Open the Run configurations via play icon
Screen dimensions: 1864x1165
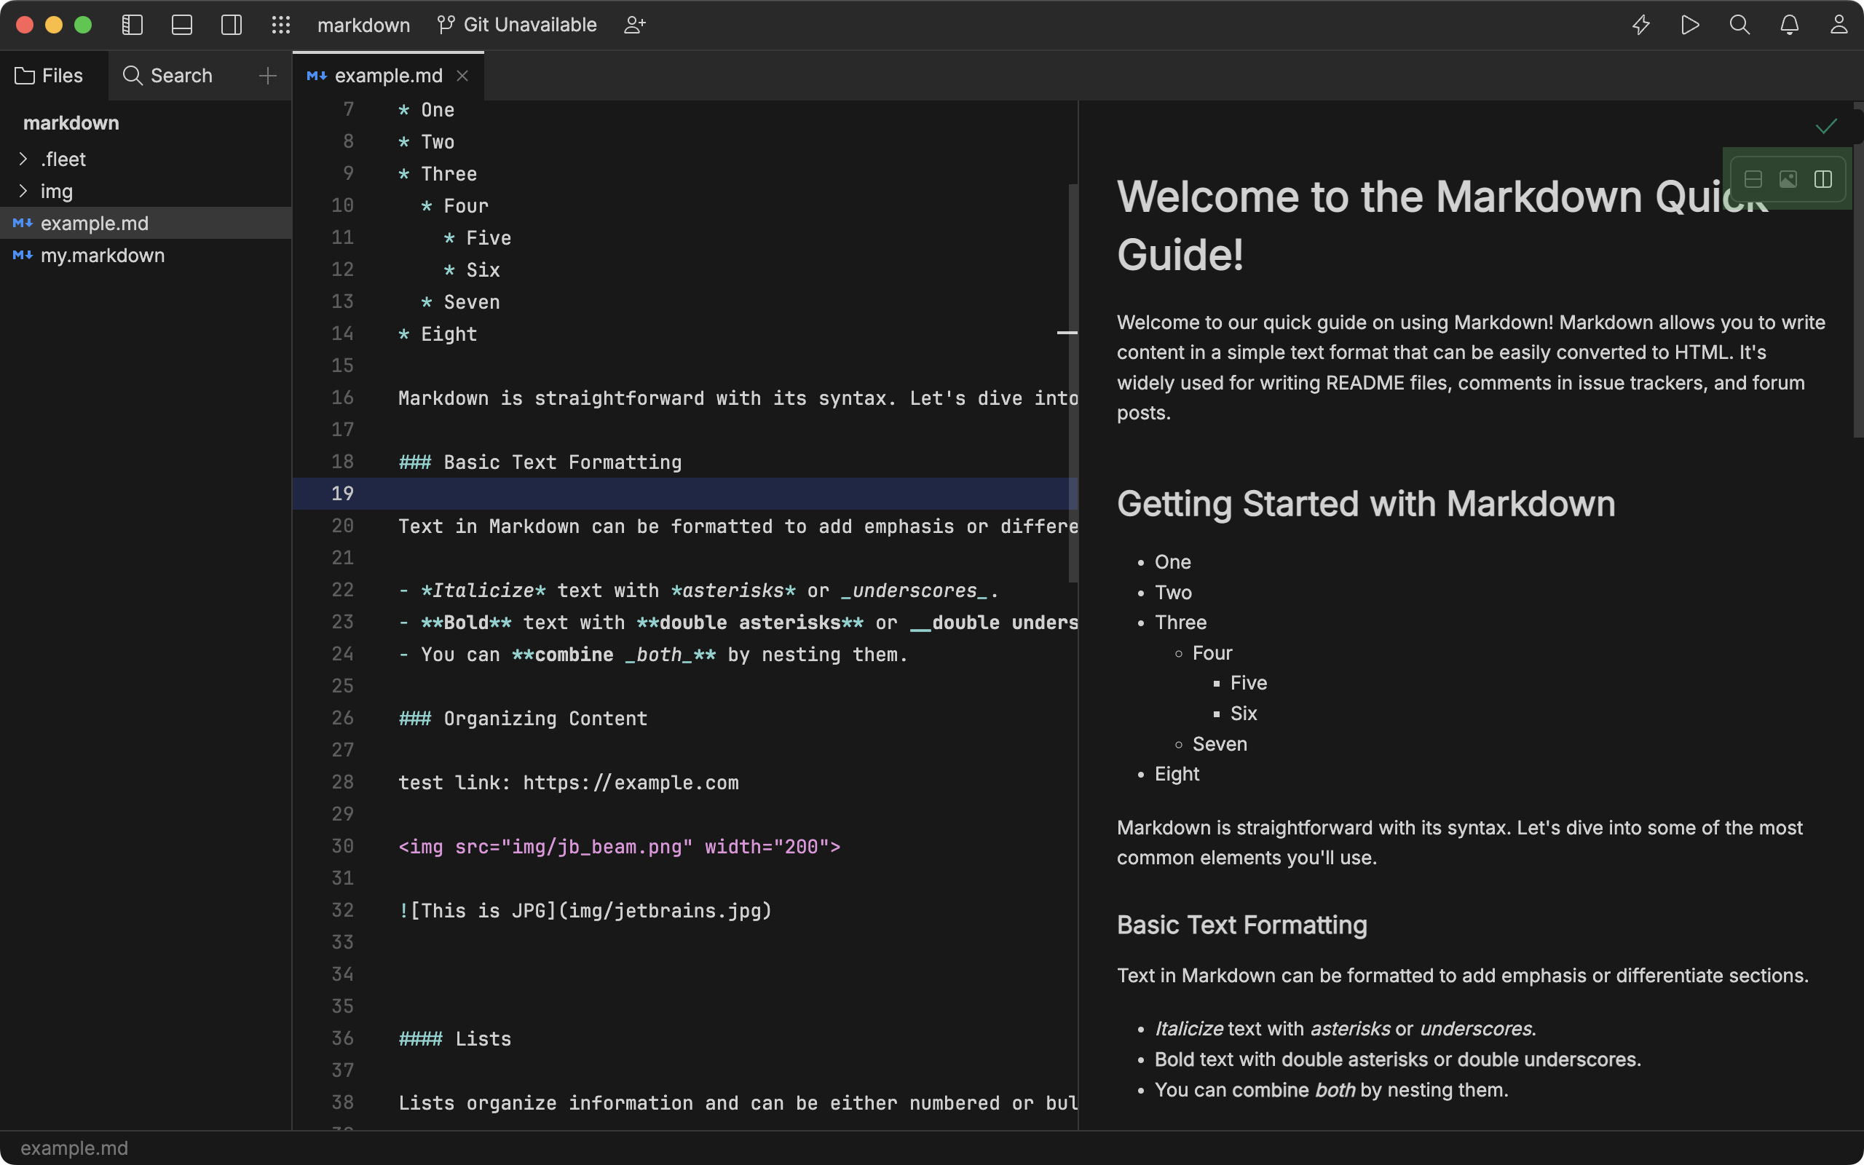coord(1691,24)
